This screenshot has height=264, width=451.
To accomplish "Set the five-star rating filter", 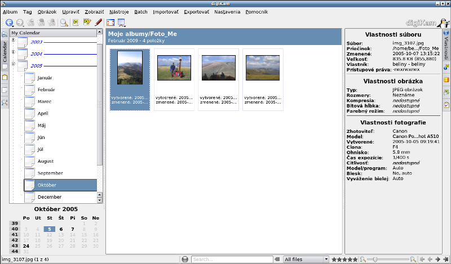I will [x=344, y=259].
